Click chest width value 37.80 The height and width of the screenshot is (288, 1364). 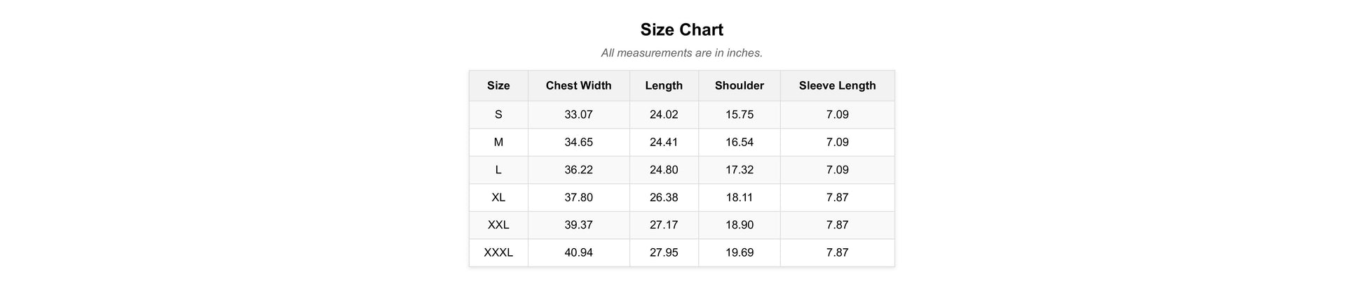578,197
